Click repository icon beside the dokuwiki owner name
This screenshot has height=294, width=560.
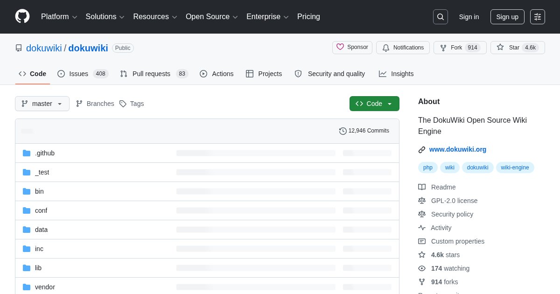19,48
